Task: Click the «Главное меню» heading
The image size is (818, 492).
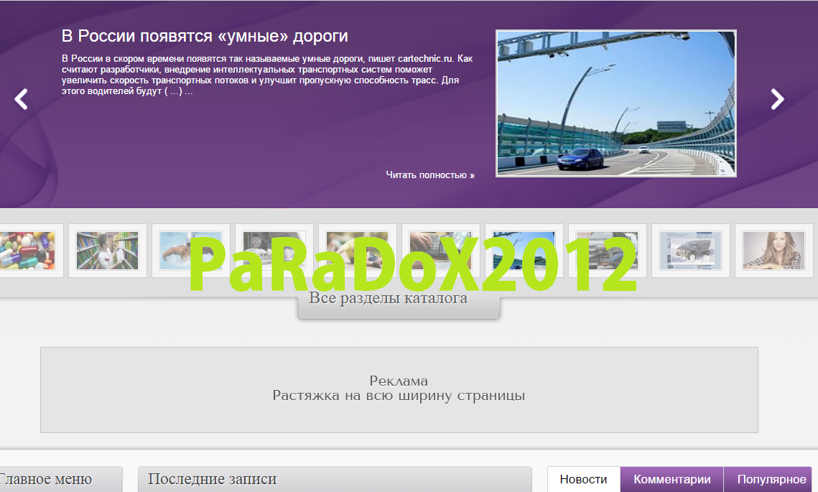Action: (46, 479)
